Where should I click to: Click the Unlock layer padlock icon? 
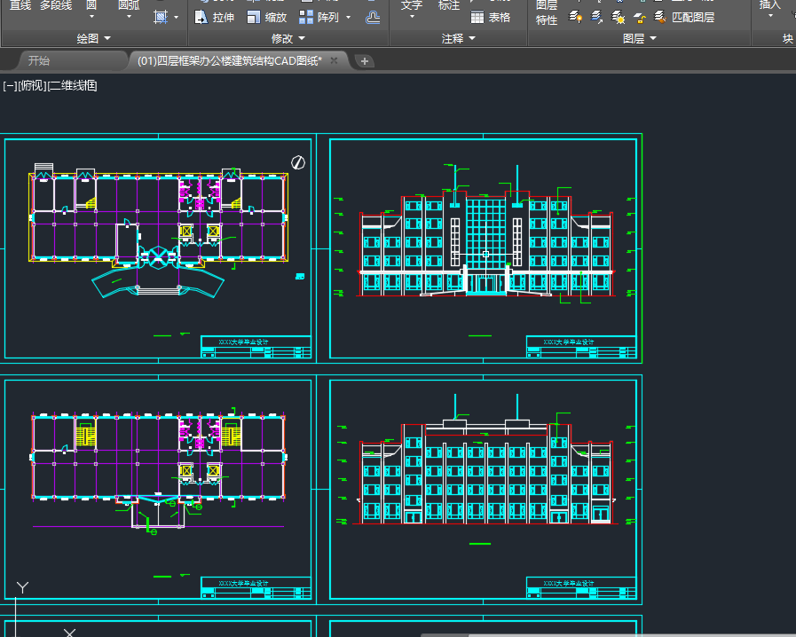[639, 17]
